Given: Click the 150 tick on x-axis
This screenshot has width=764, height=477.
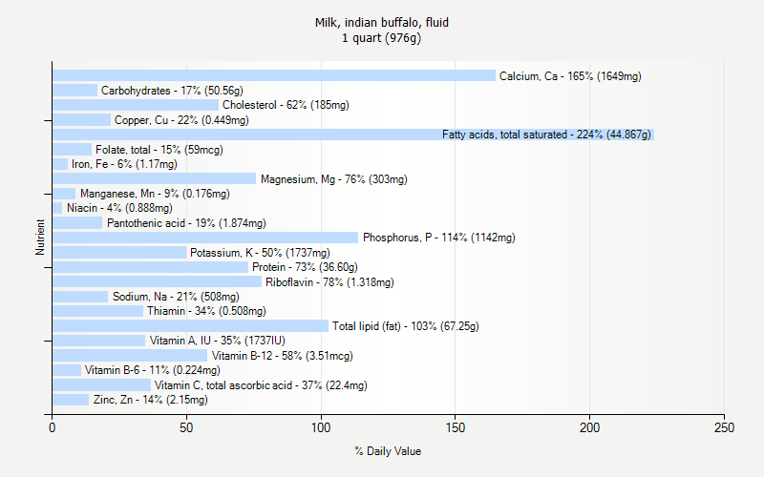Looking at the screenshot, I should [456, 429].
